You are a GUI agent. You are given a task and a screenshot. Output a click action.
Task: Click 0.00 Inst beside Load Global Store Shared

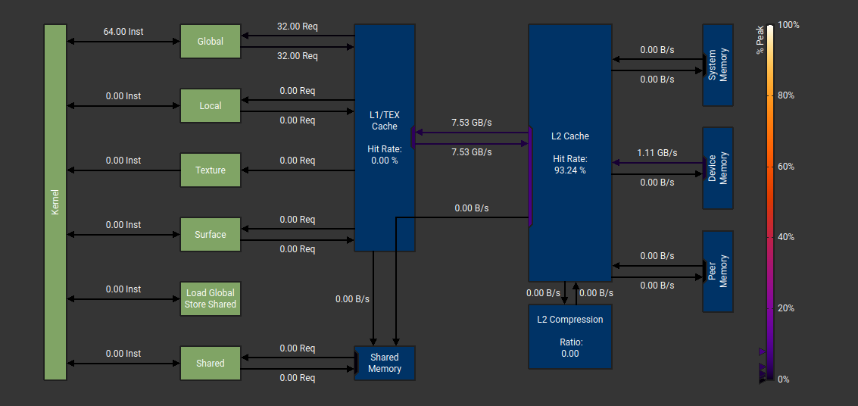[x=123, y=289]
